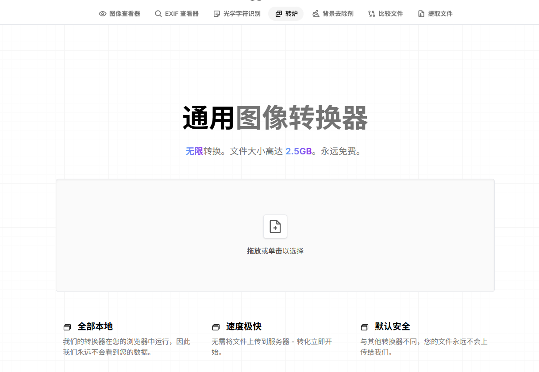Click inside the file upload dropzone area
This screenshot has width=539, height=372.
click(x=275, y=235)
